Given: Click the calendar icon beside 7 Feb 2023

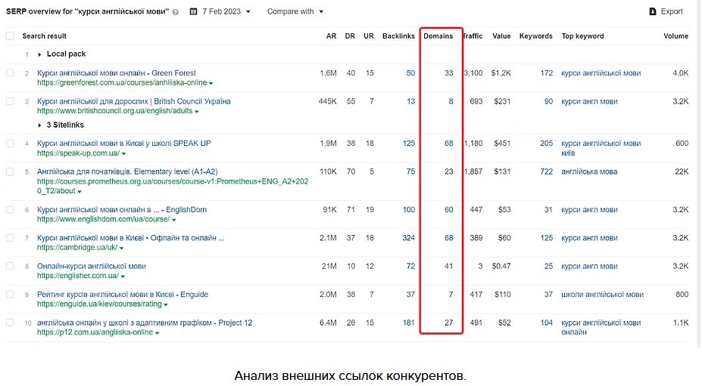Looking at the screenshot, I should [x=194, y=12].
